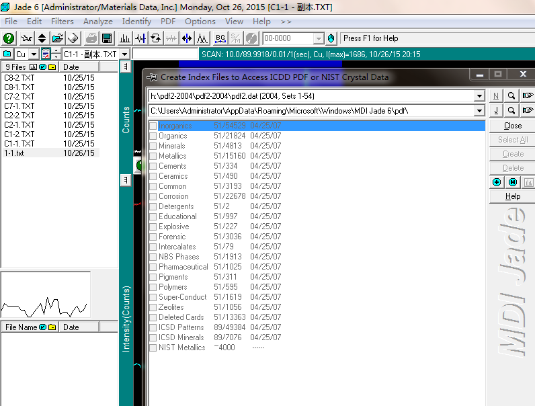Screen dimensions: 535x406
Task: Check the ICSD Patterns checkbox
Action: [153, 327]
